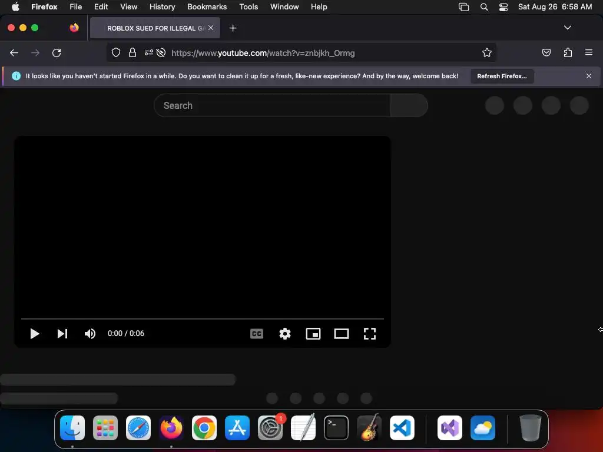This screenshot has height=452, width=603.
Task: Go back to previous page
Action: [14, 53]
